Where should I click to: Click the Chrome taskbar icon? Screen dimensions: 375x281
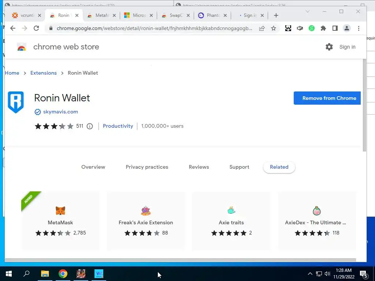[63, 274]
